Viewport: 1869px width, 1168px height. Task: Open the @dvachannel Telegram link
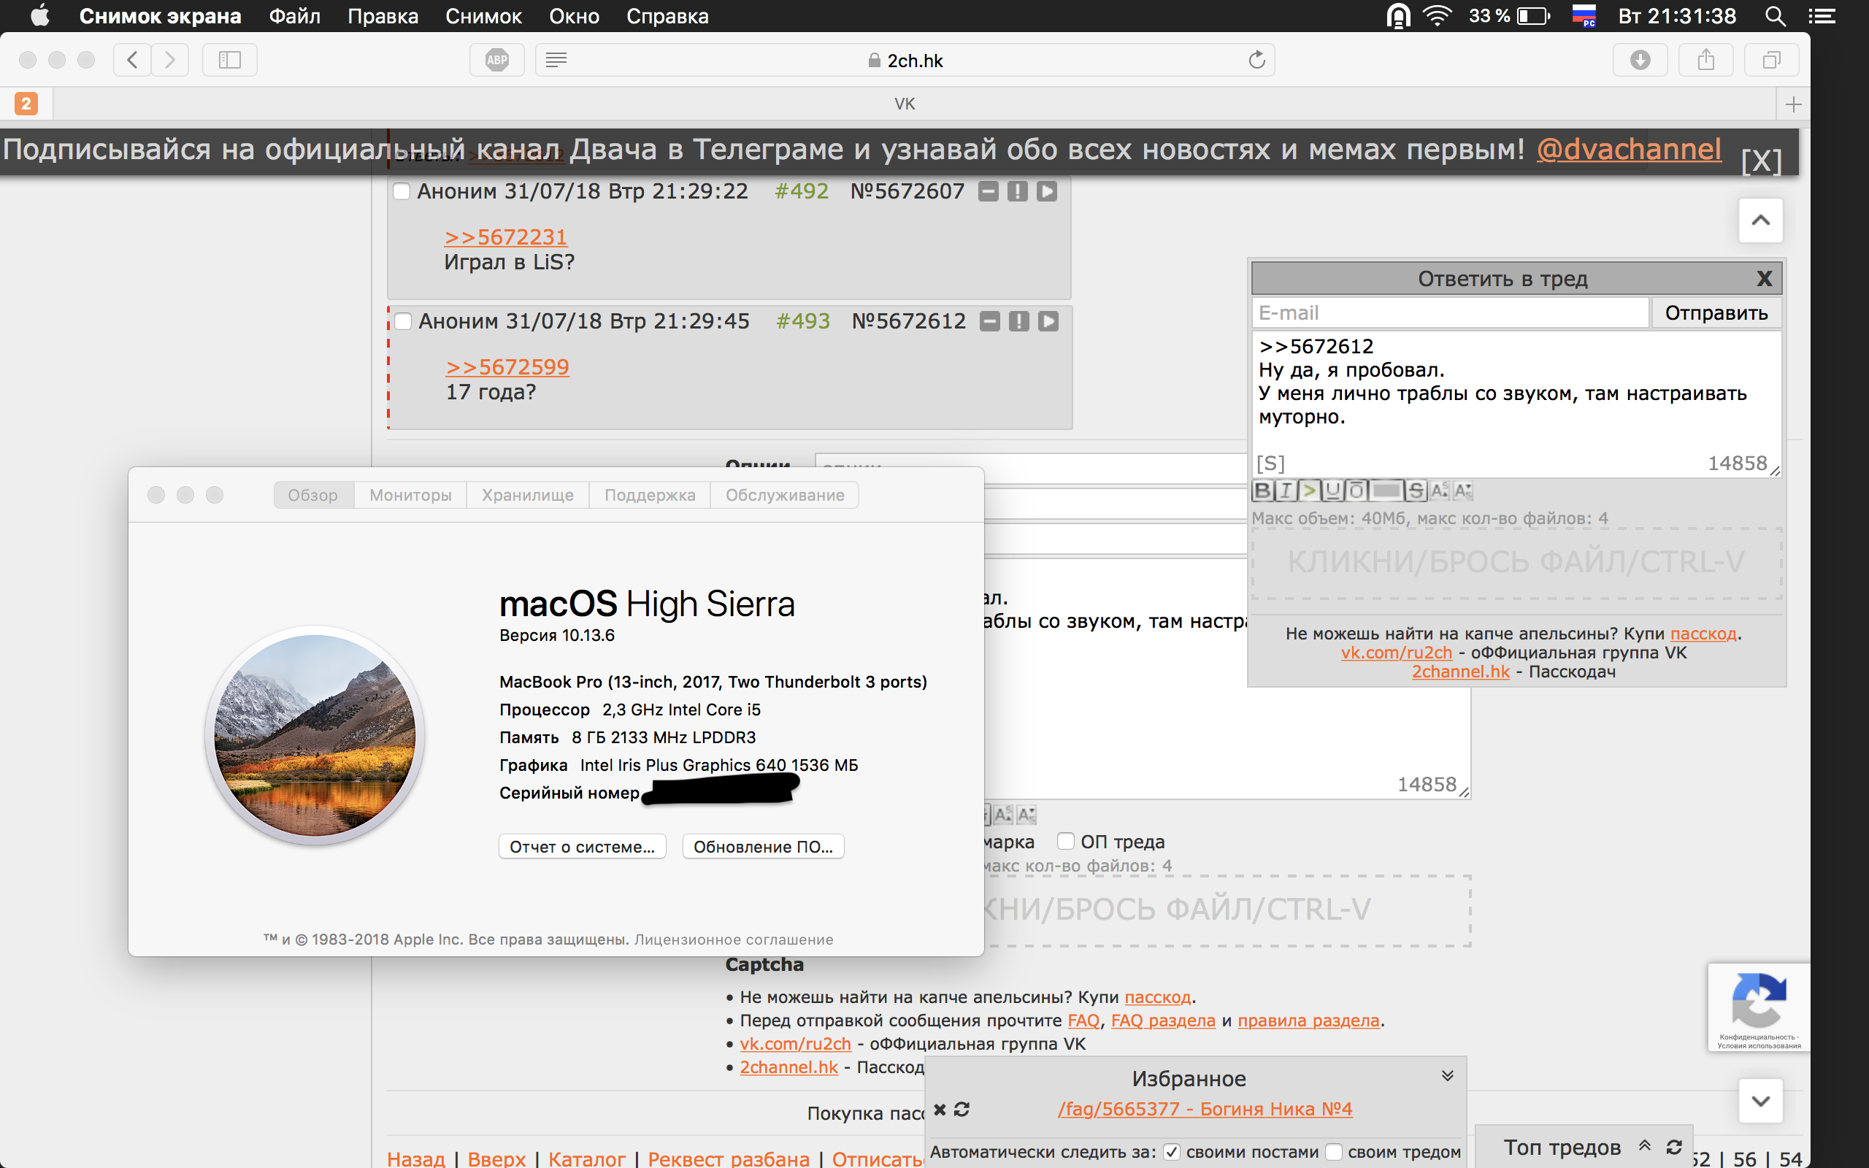coord(1628,148)
